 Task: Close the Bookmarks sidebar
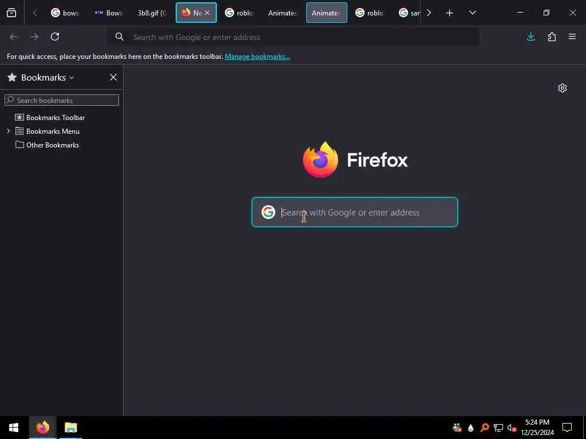tap(113, 77)
